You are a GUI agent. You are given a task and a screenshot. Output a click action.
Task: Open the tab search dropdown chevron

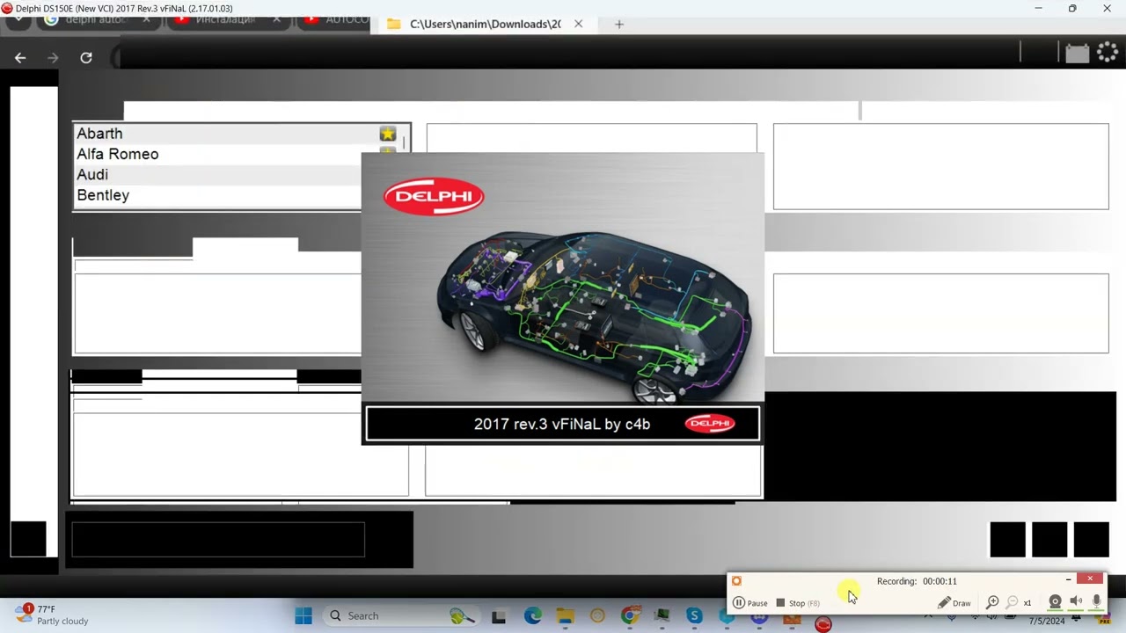[x=18, y=19]
